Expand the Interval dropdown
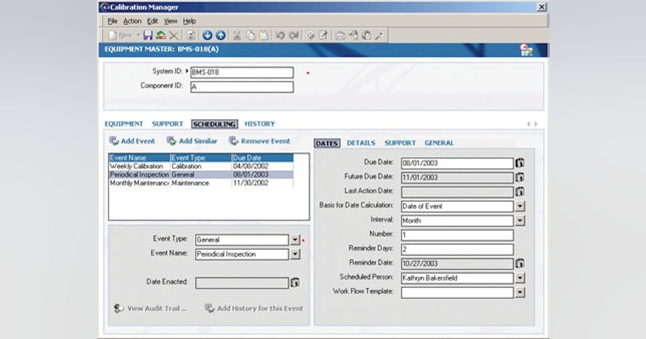Viewport: 646px width, 339px height. point(520,221)
